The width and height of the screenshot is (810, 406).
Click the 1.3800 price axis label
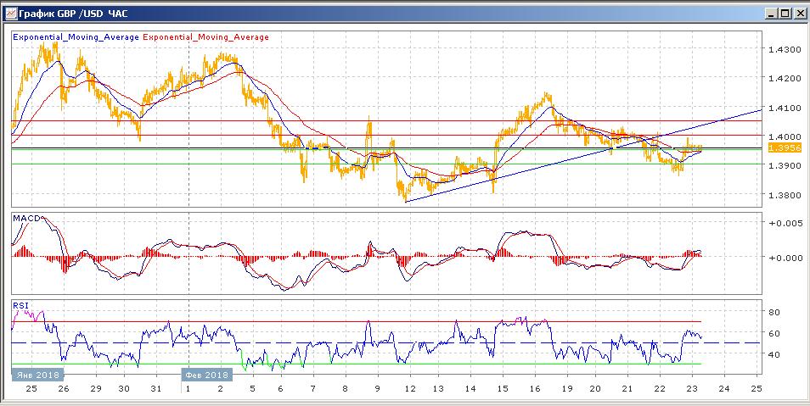[x=782, y=195]
